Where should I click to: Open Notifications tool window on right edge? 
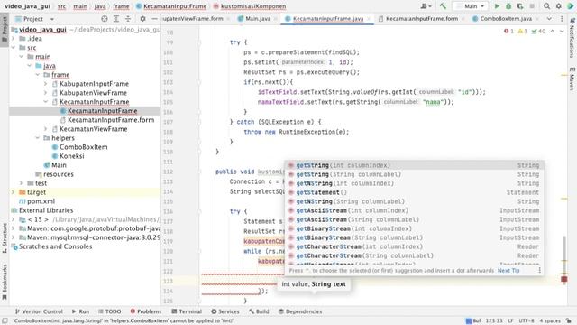(x=572, y=38)
